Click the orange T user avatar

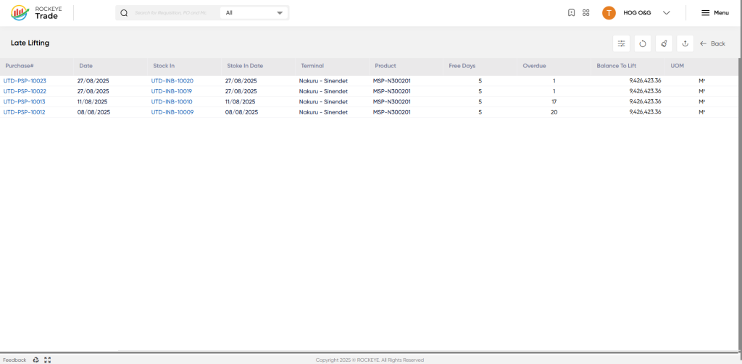(x=609, y=13)
